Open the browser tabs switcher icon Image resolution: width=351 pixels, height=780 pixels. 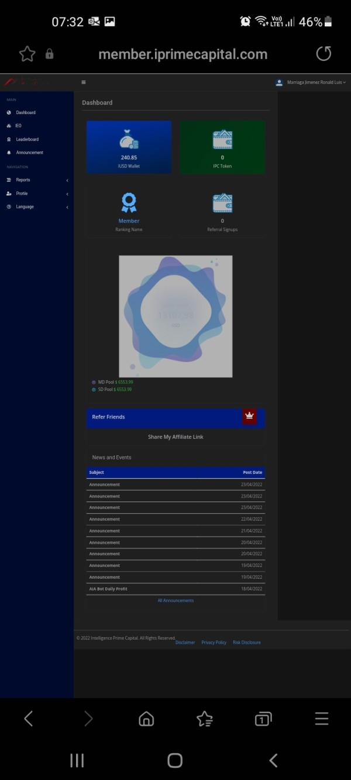263,719
